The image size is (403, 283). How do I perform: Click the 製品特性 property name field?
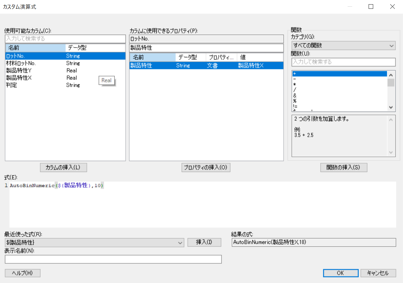pyautogui.click(x=206, y=48)
